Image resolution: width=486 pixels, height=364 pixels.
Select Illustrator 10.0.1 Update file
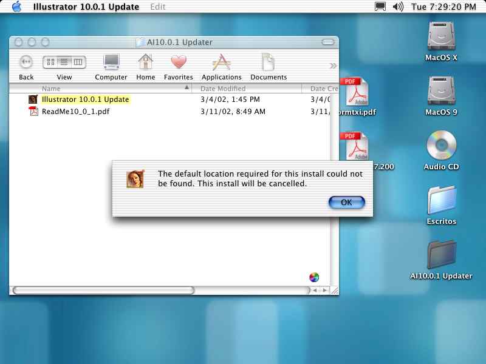click(x=86, y=99)
